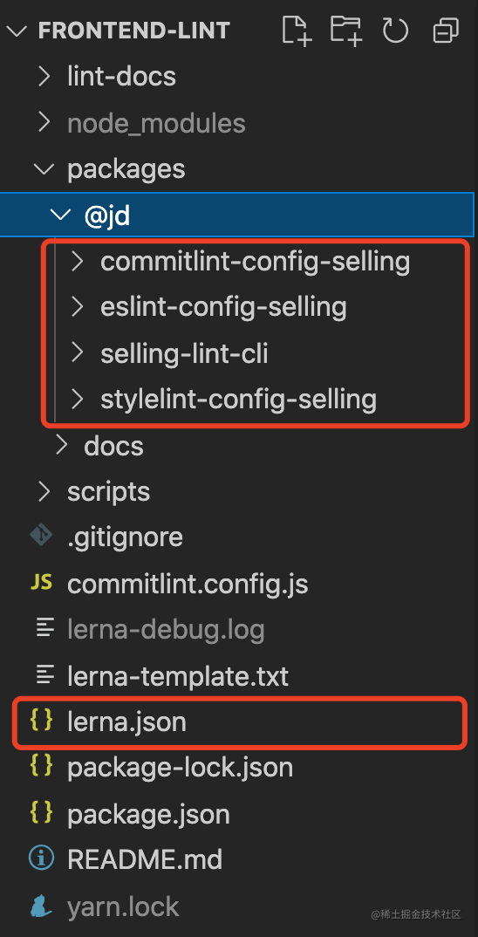This screenshot has width=478, height=937.
Task: Open package.json file
Action: 148,814
